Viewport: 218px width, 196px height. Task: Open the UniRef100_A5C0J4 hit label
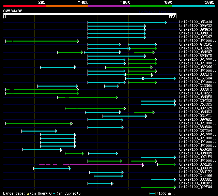point(196,22)
